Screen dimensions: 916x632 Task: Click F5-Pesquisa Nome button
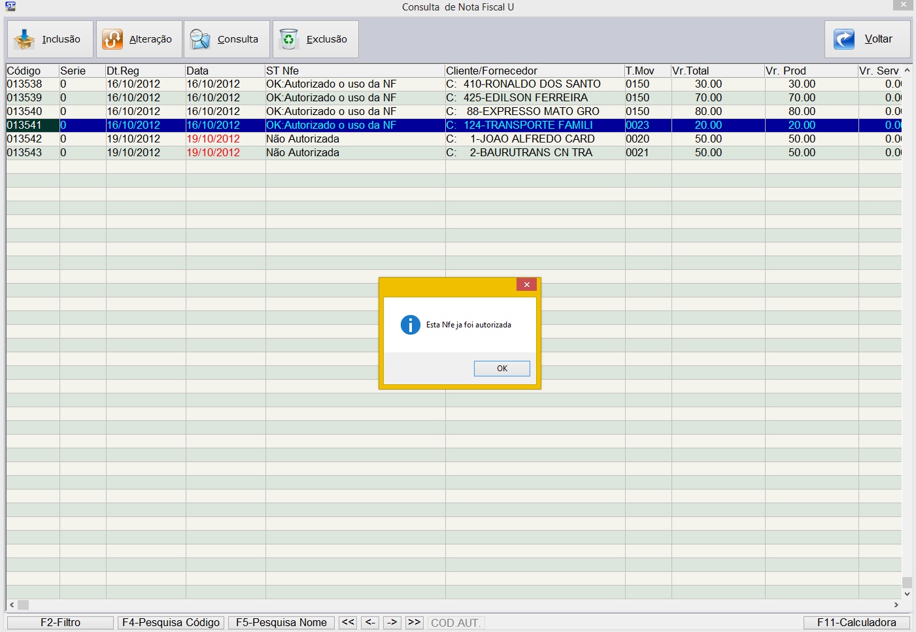(281, 623)
